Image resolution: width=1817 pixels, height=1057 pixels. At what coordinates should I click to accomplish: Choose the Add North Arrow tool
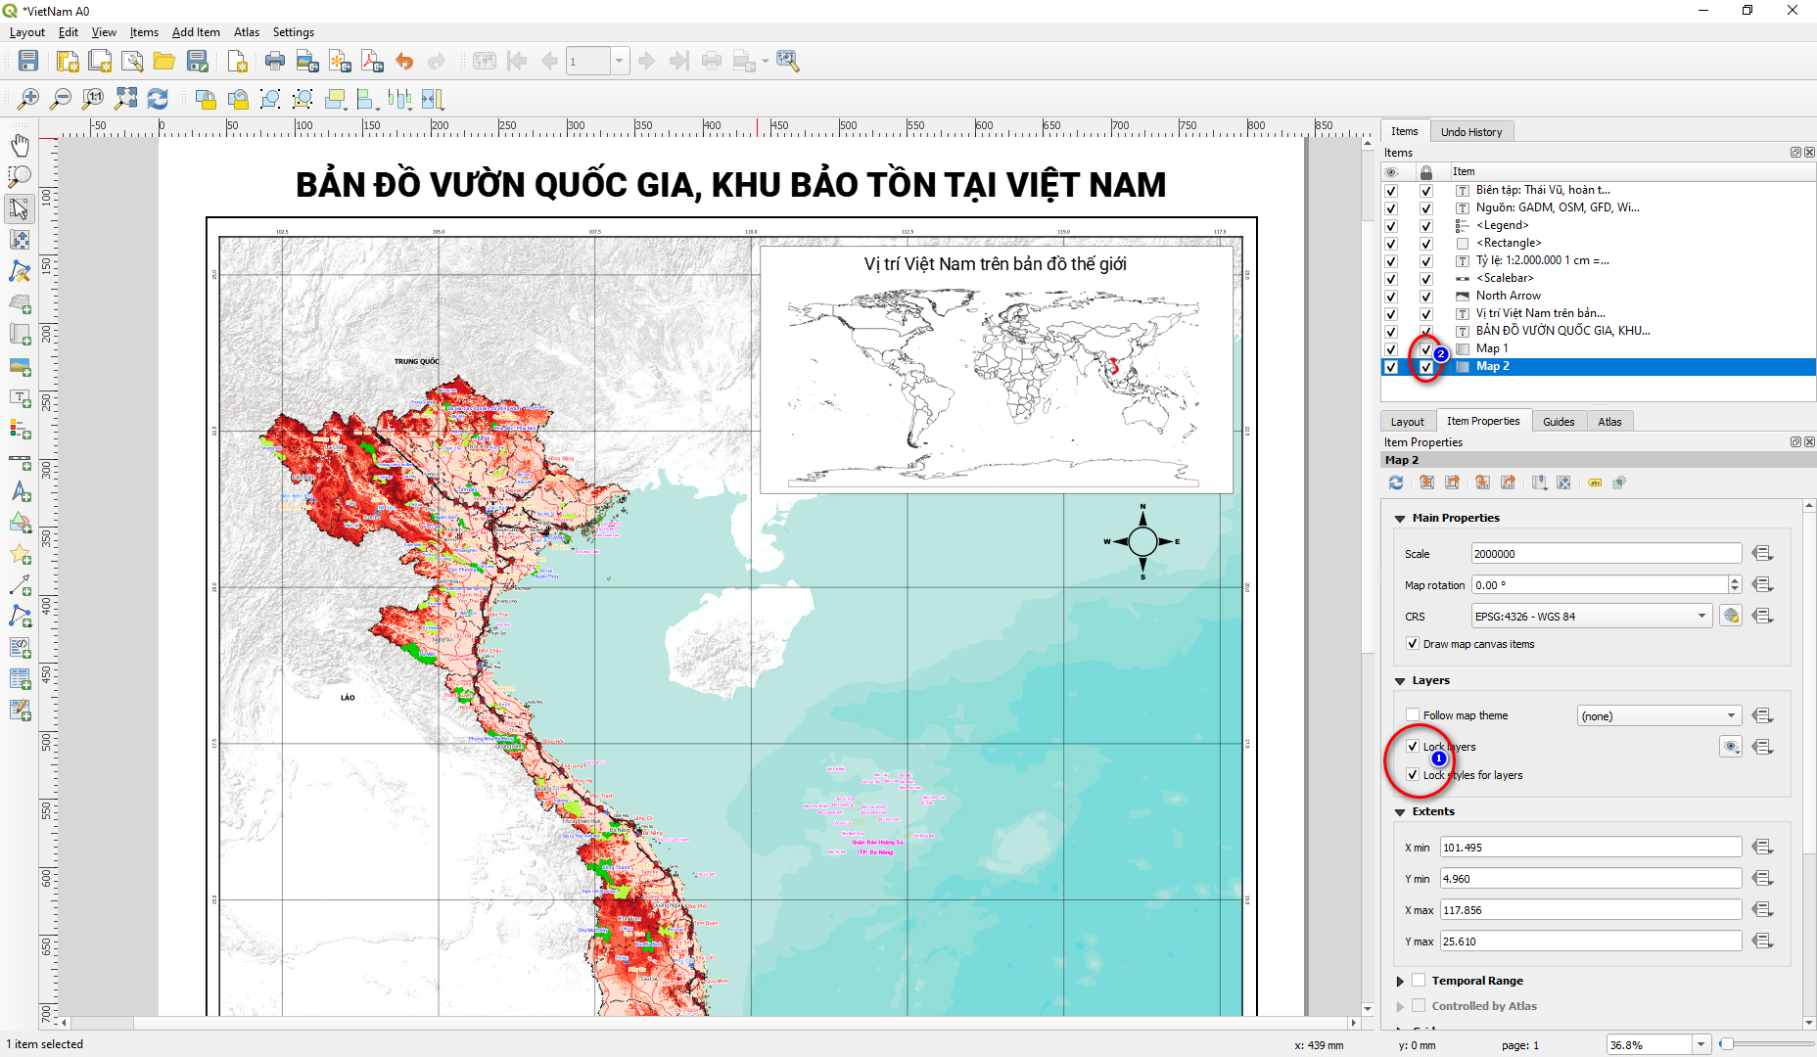coord(20,492)
